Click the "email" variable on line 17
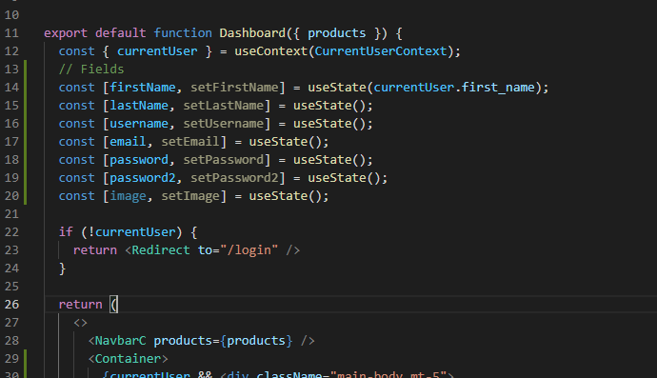The height and width of the screenshot is (378, 657). pyautogui.click(x=128, y=142)
